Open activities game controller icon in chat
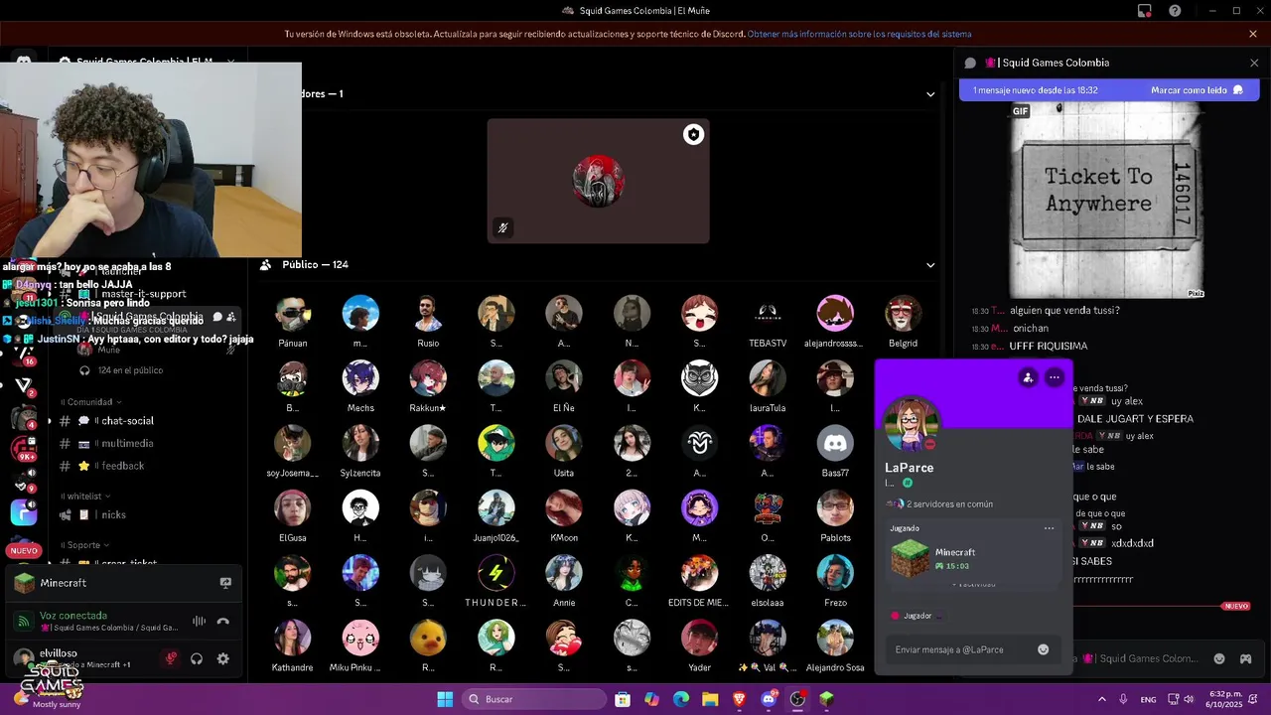This screenshot has height=715, width=1271. pos(1245,658)
